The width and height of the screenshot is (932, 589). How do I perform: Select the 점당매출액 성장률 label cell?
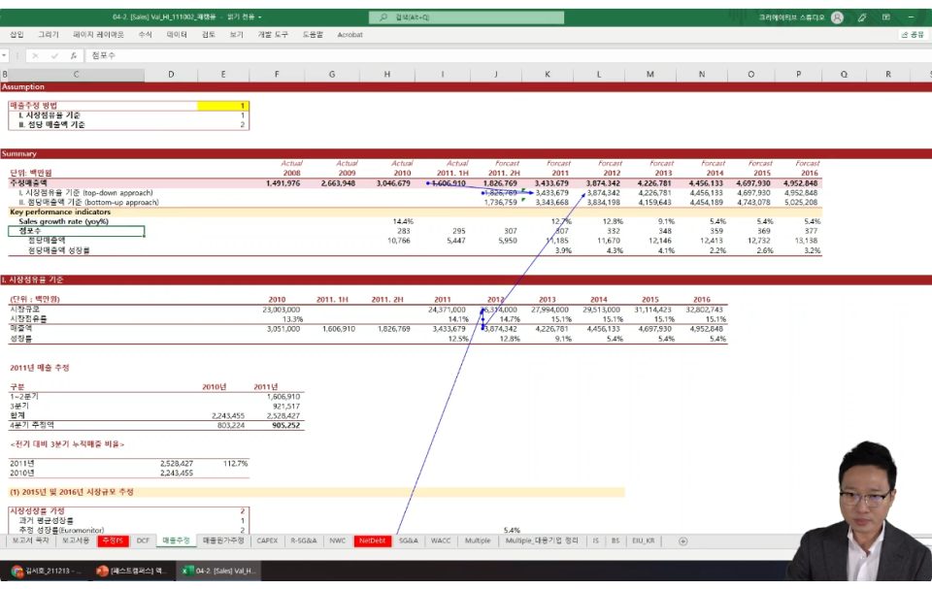76,250
